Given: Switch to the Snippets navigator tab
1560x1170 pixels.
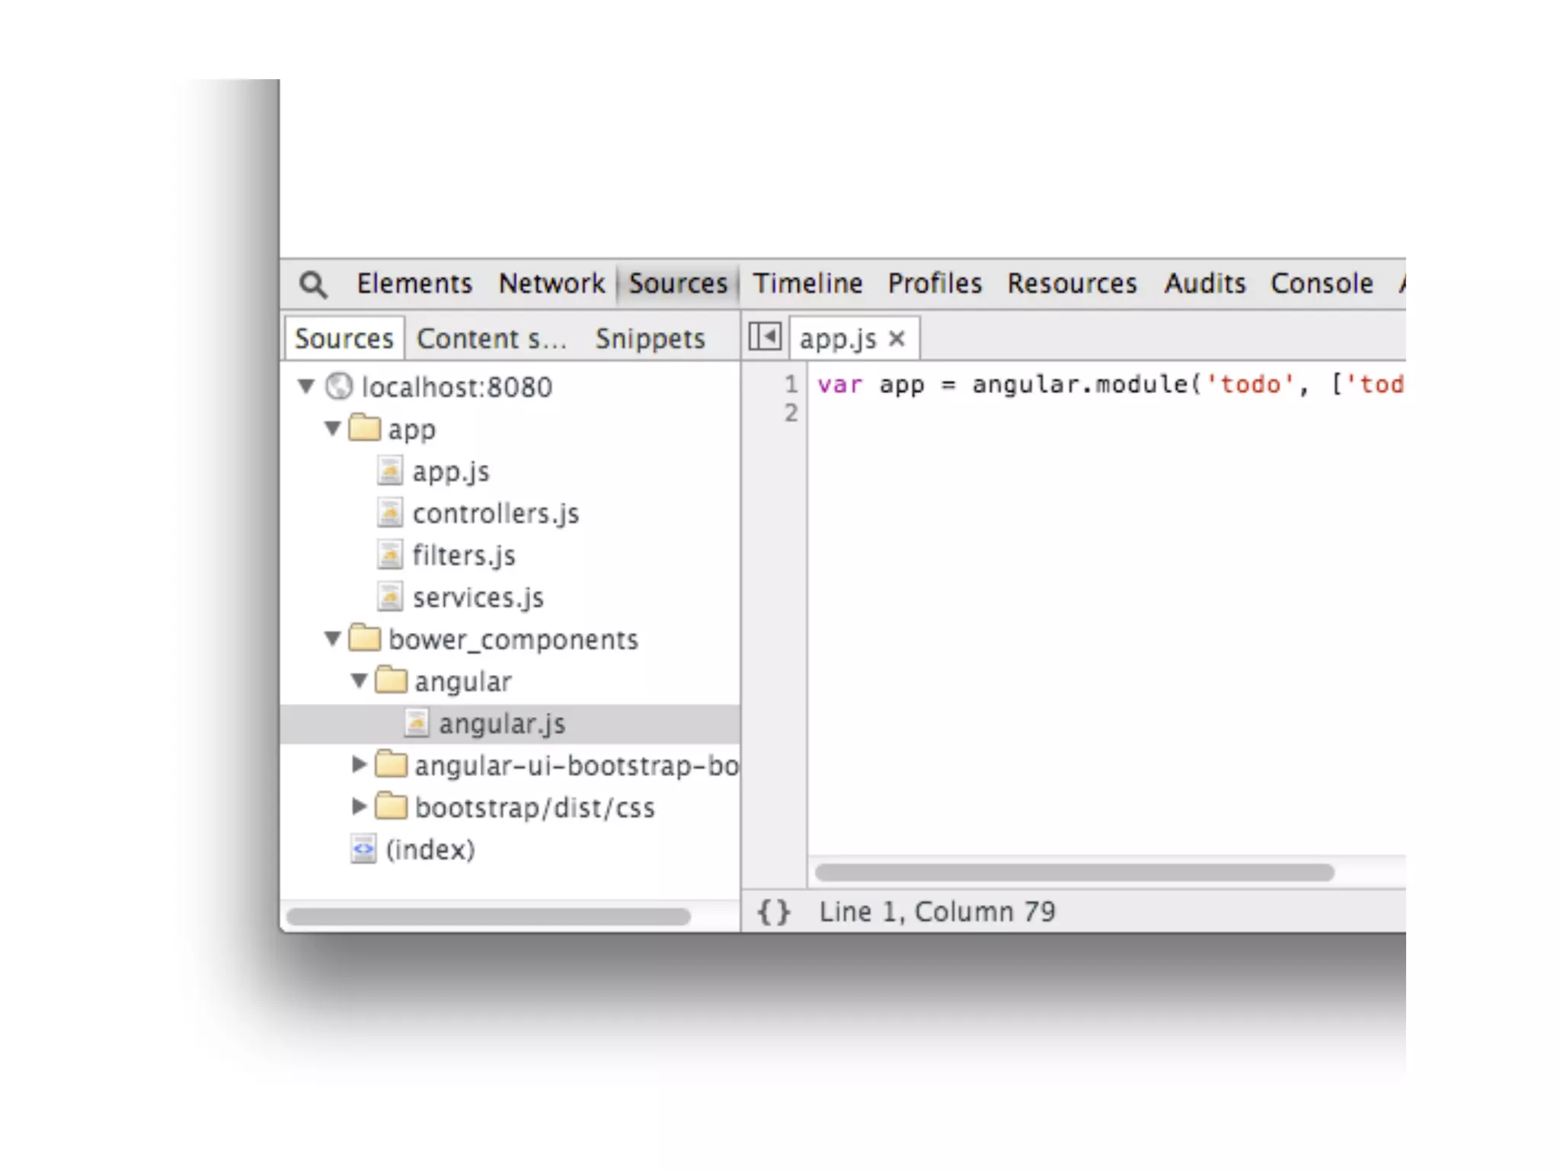Looking at the screenshot, I should point(650,339).
